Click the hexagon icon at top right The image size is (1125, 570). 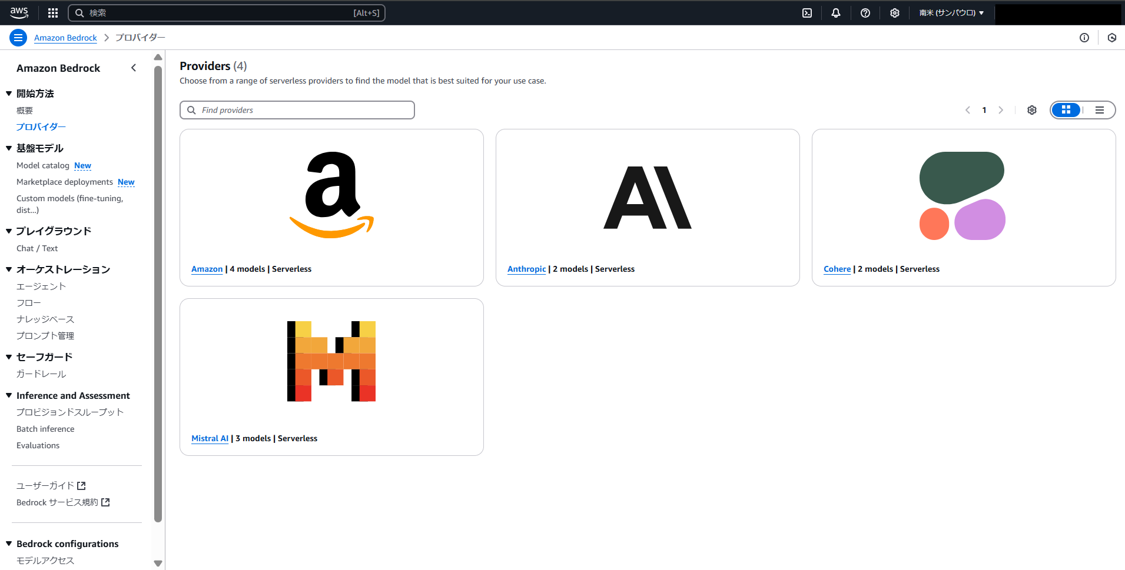point(1112,38)
